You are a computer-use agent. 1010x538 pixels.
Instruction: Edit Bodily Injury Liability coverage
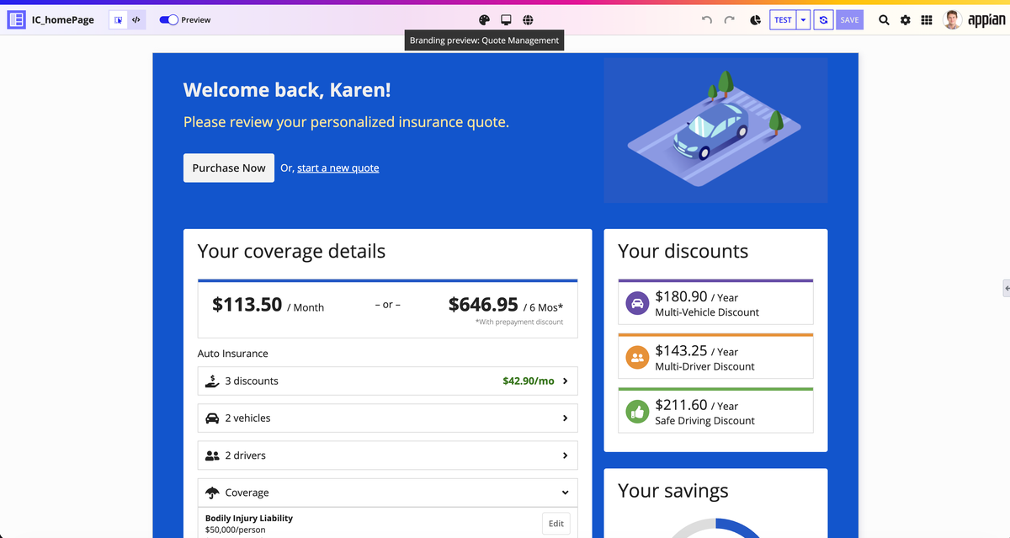click(556, 524)
